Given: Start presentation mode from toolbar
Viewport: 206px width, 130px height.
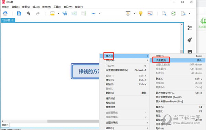Looking at the screenshot, I should 128,13.
